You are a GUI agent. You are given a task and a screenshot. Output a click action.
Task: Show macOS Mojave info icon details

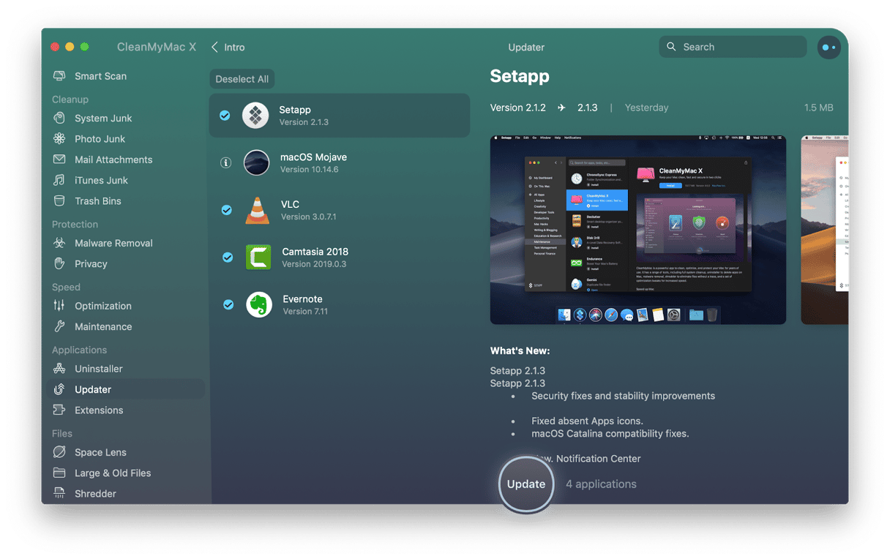(225, 162)
